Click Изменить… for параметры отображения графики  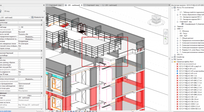coord(29,39)
